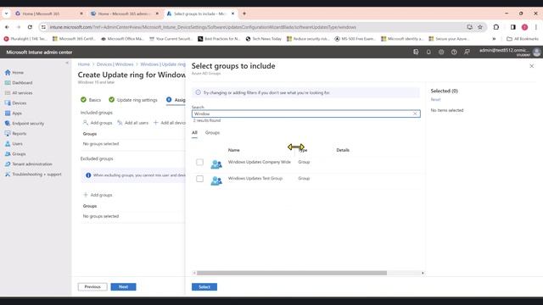Go back in the browser
The height and width of the screenshot is (305, 543).
pyautogui.click(x=7, y=27)
